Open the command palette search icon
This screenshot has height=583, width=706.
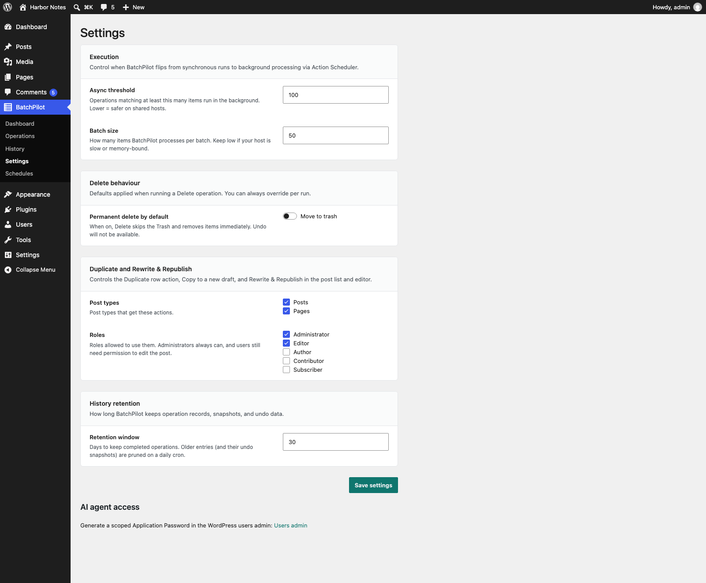[77, 7]
